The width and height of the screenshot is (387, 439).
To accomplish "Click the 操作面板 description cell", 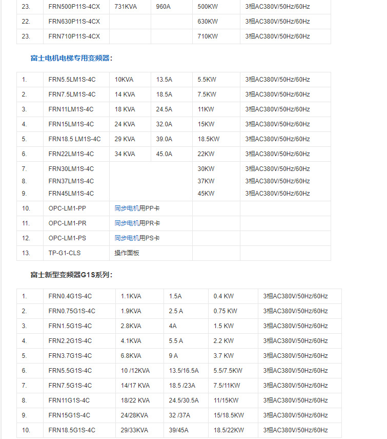I will (151, 253).
